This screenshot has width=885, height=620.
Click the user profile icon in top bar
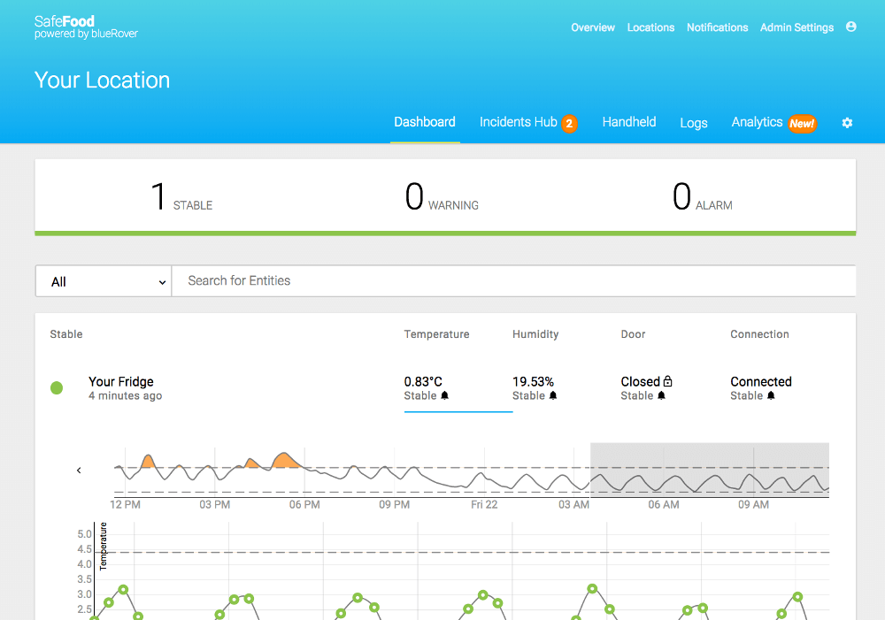tap(850, 27)
